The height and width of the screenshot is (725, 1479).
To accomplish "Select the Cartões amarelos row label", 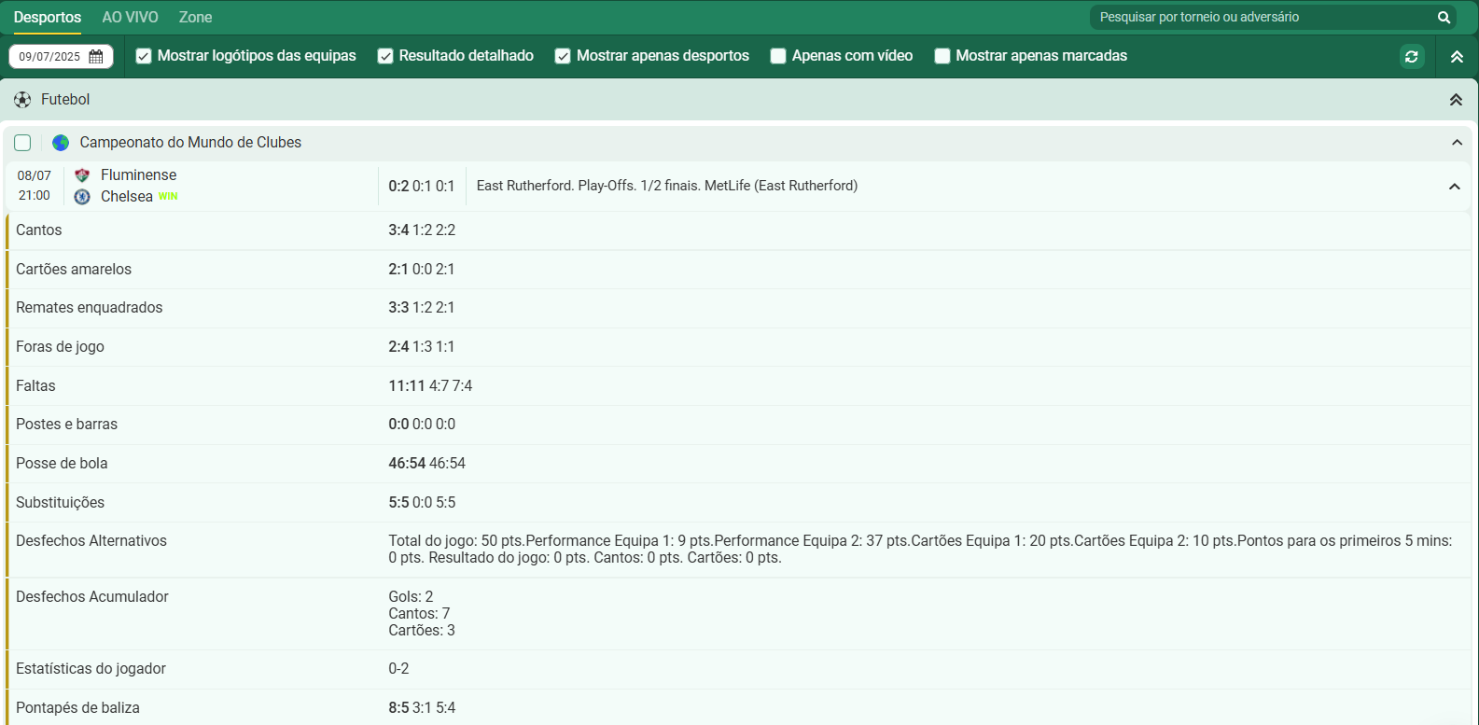I will point(74,270).
